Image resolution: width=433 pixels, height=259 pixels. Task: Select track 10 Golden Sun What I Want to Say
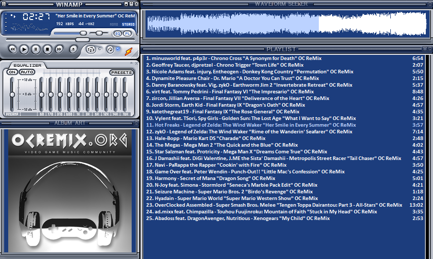point(284,118)
